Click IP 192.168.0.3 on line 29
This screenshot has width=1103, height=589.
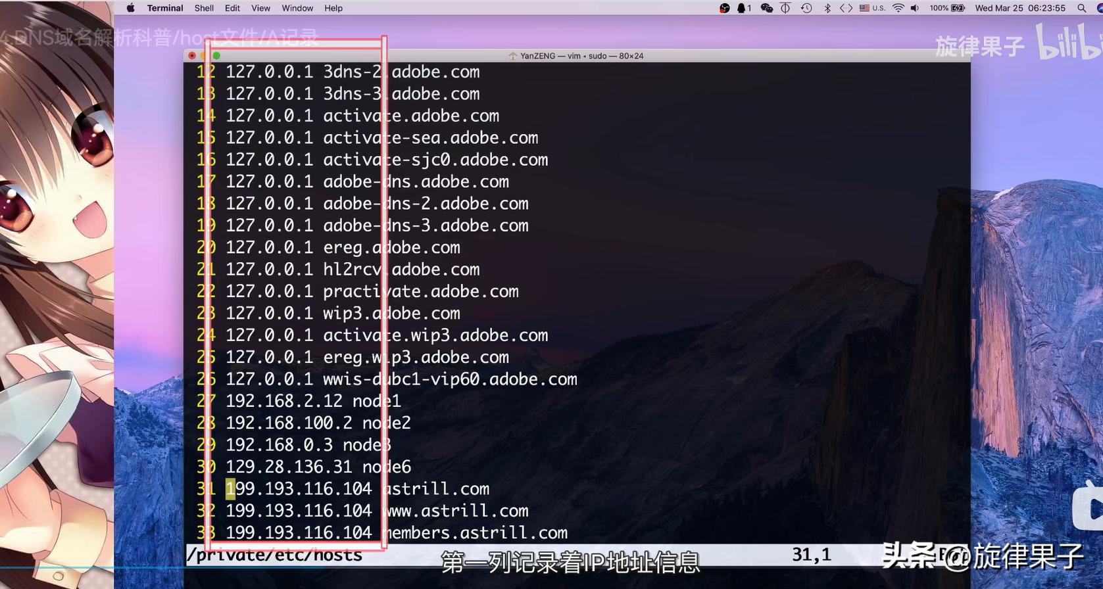279,445
